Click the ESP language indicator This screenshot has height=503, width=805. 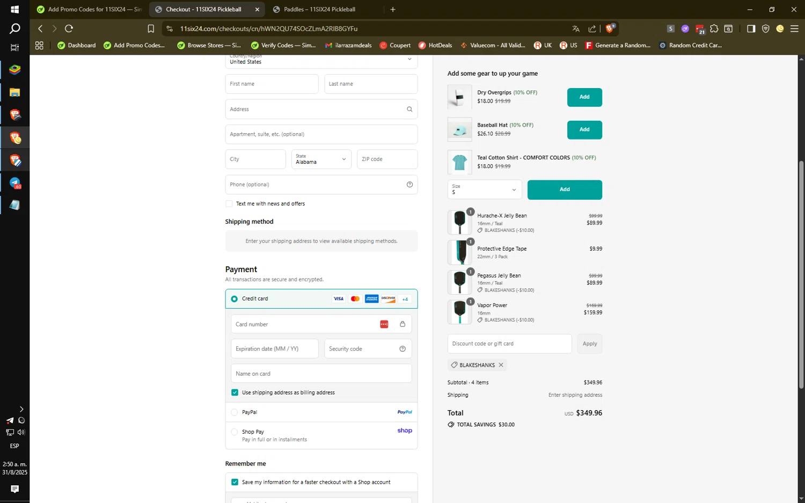(14, 446)
